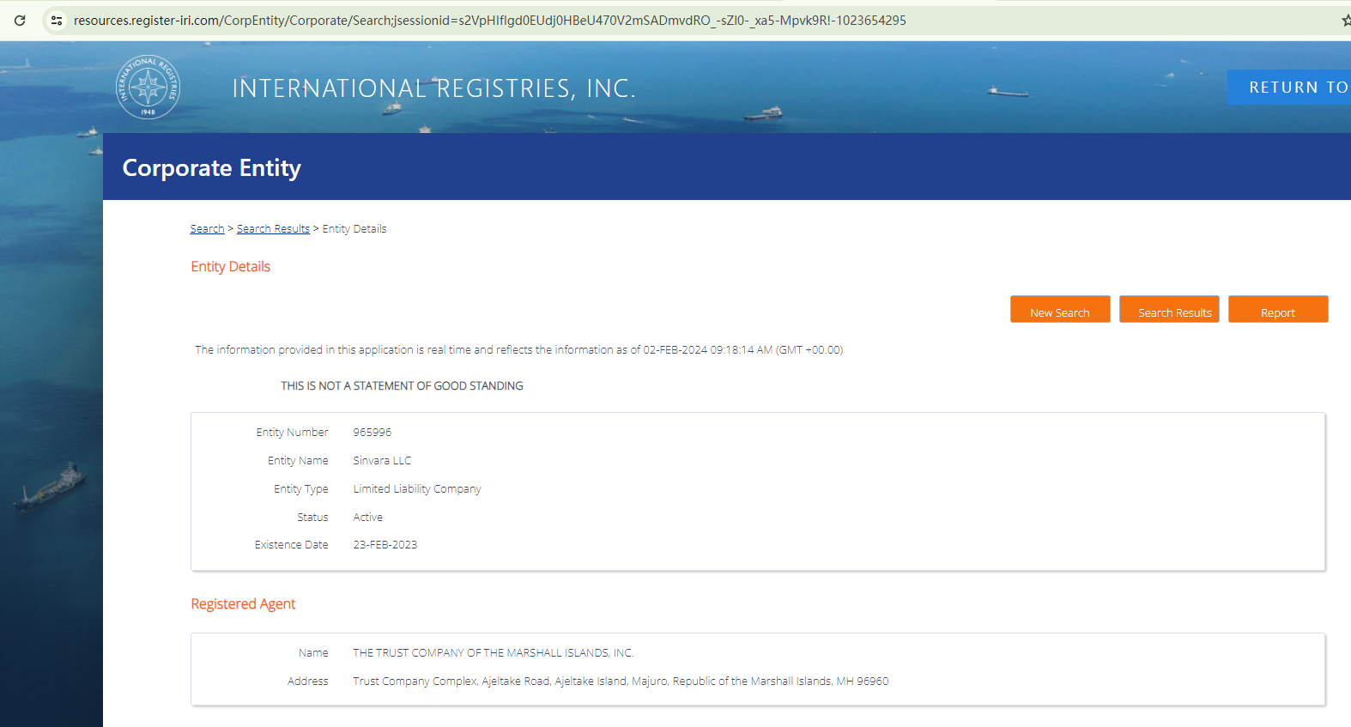1351x727 pixels.
Task: Click the real time information timestamp line
Action: [x=519, y=350]
